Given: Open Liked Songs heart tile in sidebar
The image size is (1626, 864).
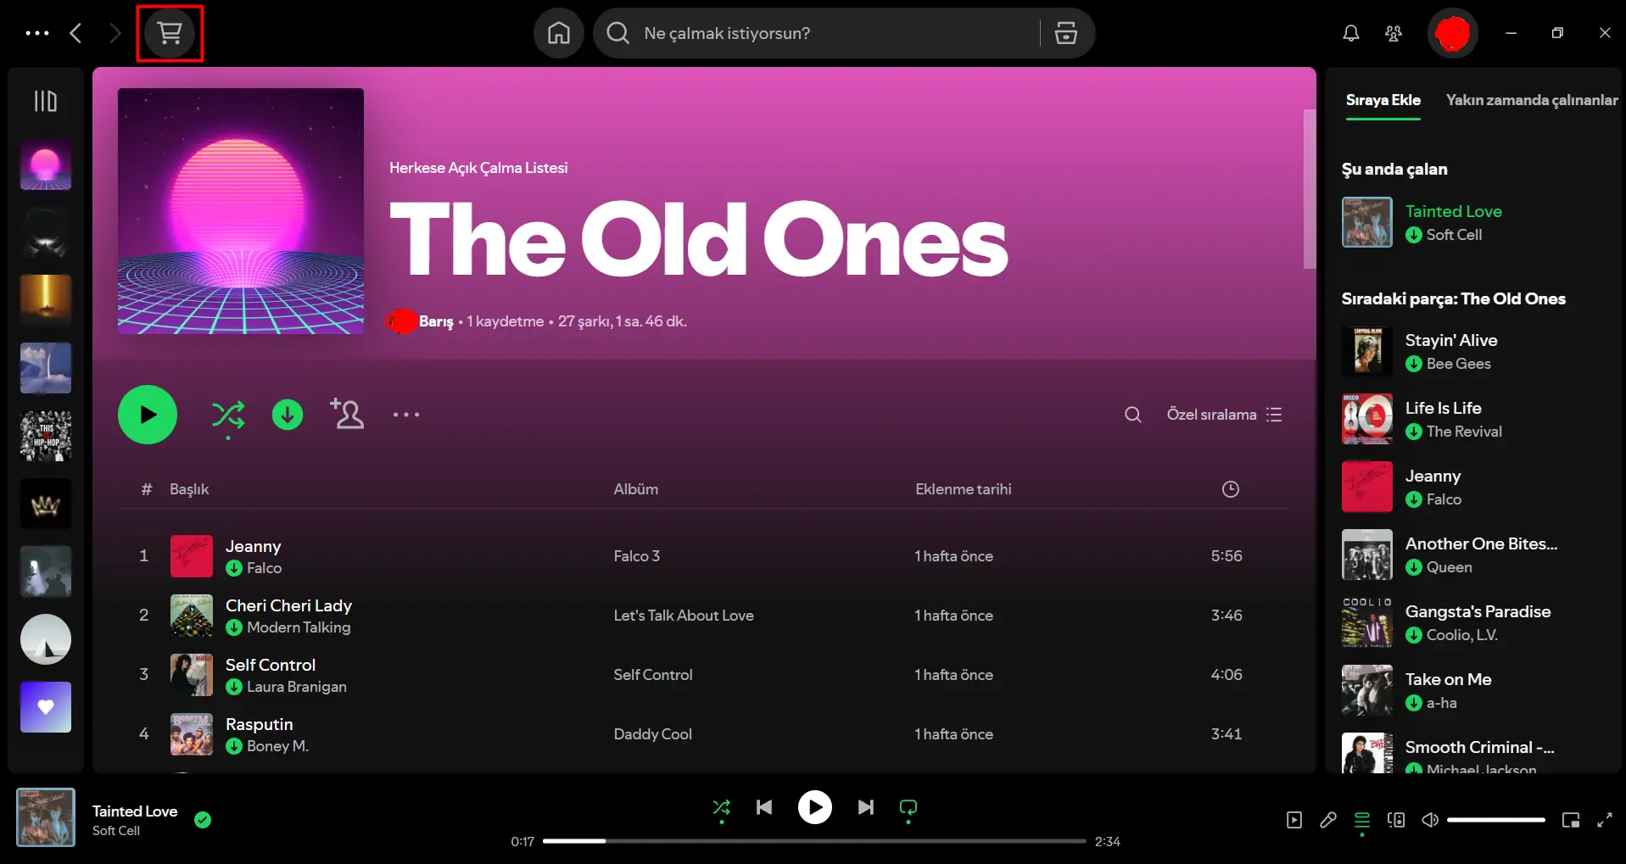Looking at the screenshot, I should [46, 707].
